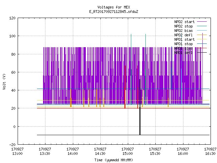
Task: Click the purple NPD2 start legend line sample
Action: [x=202, y=22]
